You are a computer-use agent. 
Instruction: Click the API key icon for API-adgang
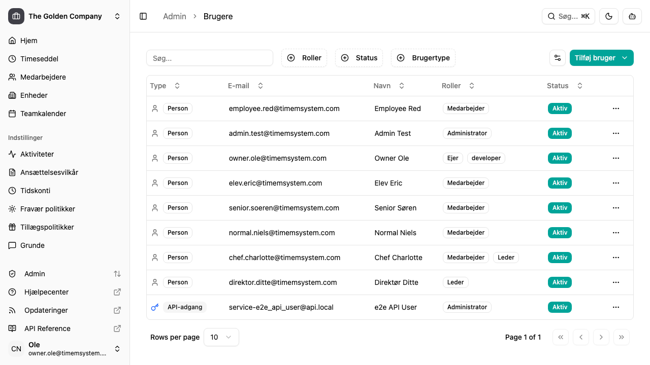click(x=155, y=307)
